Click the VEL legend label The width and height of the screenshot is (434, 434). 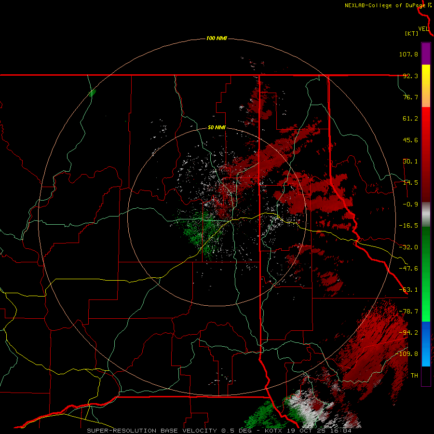(423, 29)
